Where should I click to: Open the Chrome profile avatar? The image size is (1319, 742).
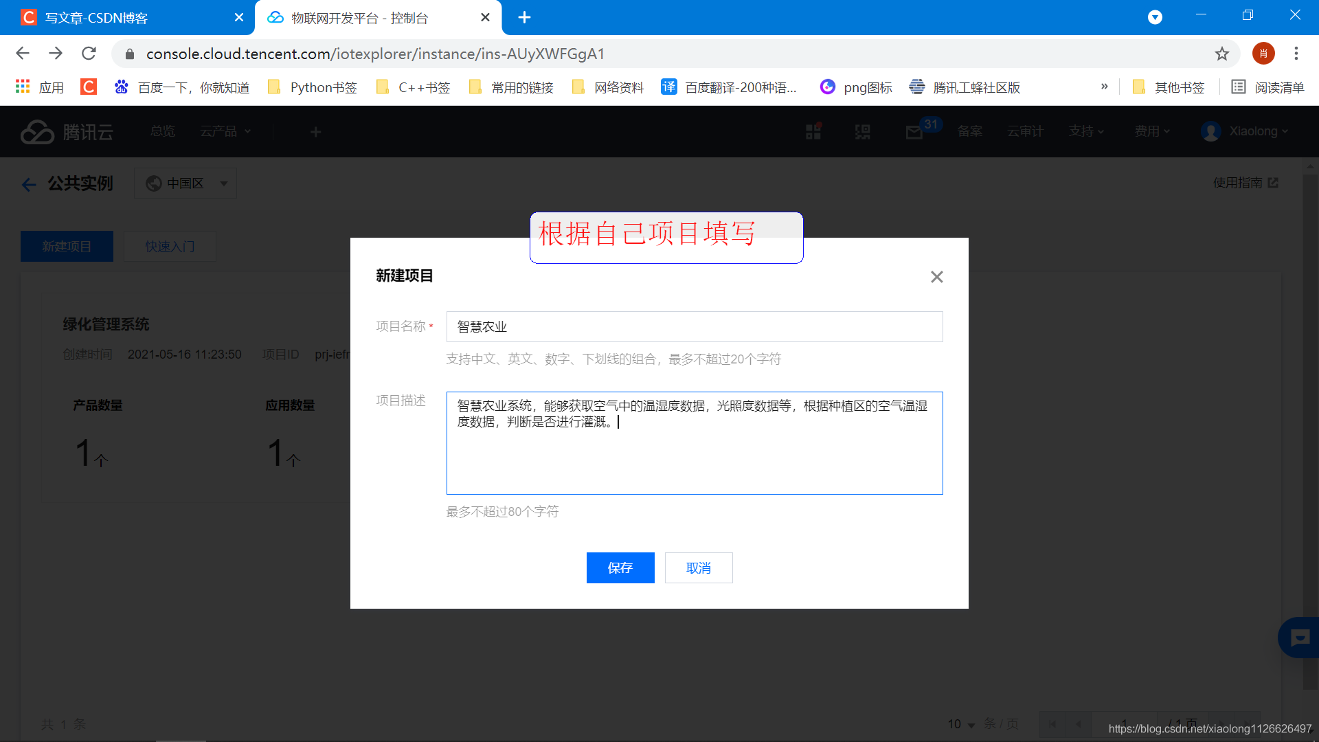(x=1263, y=54)
